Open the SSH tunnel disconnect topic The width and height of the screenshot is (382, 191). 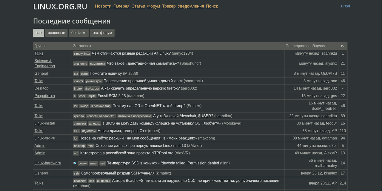click(x=118, y=173)
